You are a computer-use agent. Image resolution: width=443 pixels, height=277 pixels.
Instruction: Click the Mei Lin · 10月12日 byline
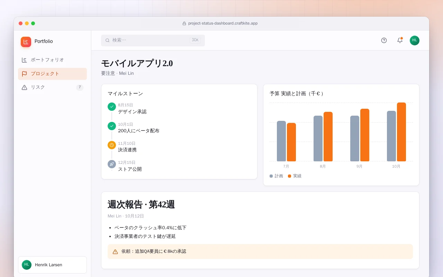126,216
